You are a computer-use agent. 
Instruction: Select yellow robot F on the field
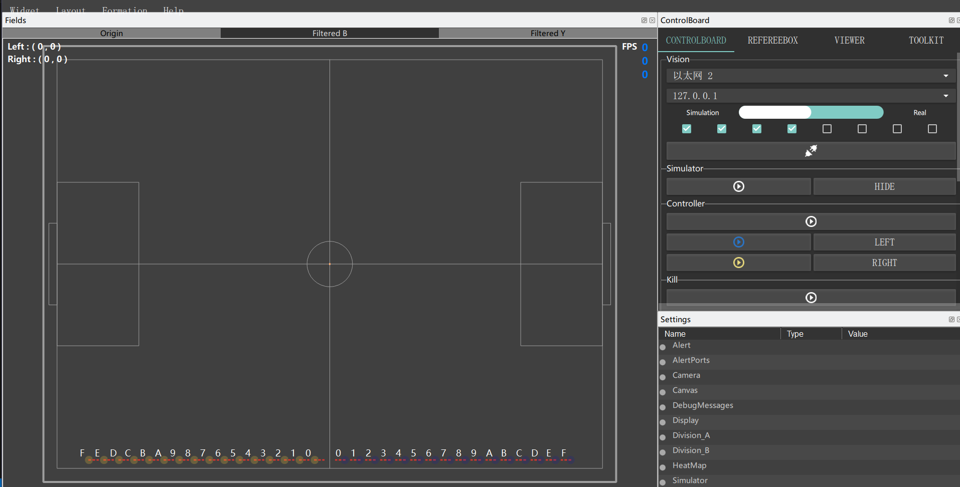pyautogui.click(x=89, y=459)
